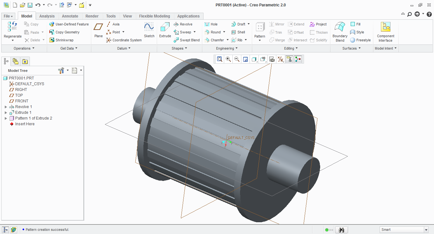Screen dimensions: 434x234
Task: Open the Rib dropdown arrow
Action: click(x=246, y=40)
